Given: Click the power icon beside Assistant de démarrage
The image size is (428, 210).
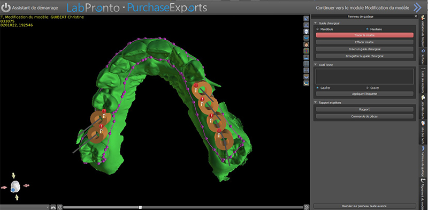Looking at the screenshot, I should [x=6, y=8].
